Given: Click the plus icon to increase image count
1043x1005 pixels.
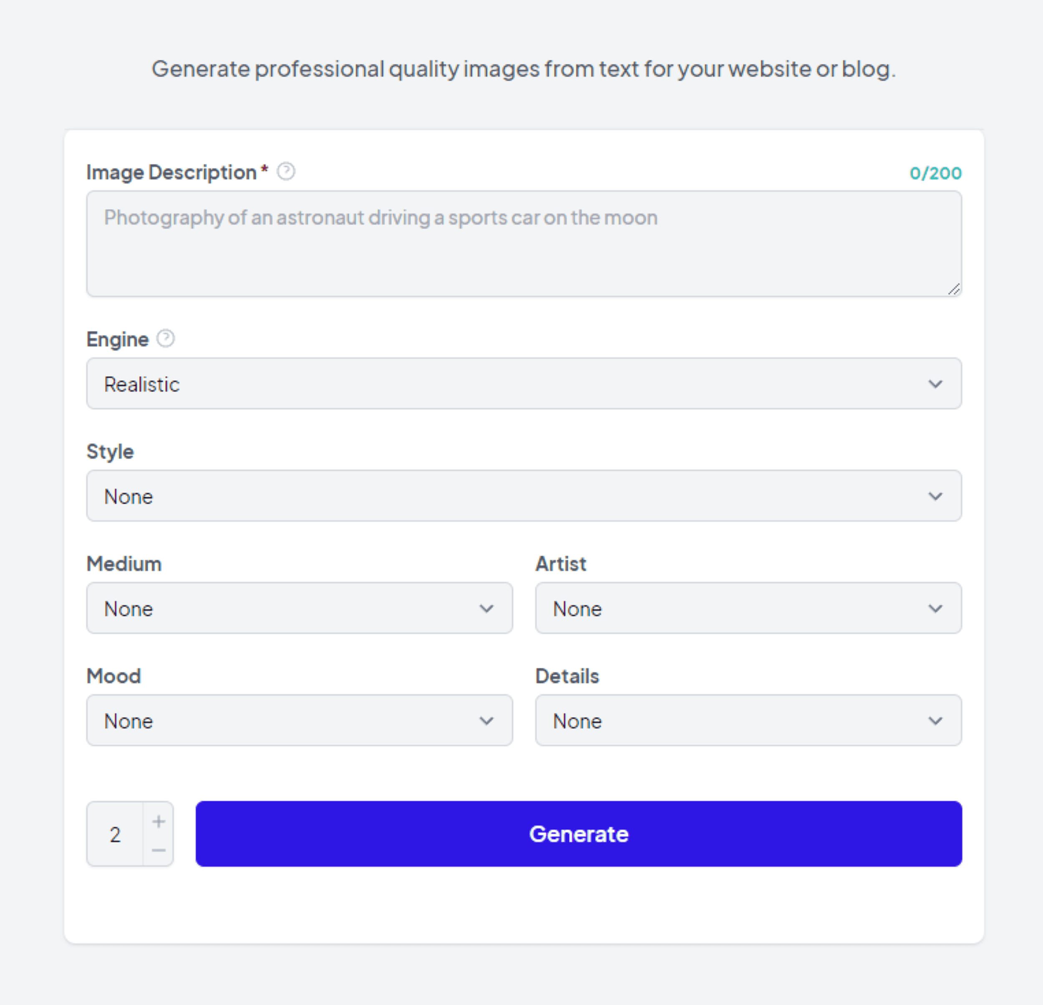Looking at the screenshot, I should [x=158, y=821].
